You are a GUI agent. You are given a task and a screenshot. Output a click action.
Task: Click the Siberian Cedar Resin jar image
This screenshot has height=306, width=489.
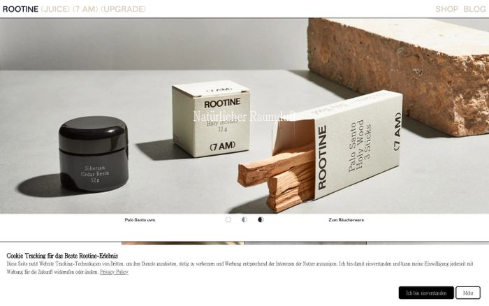tap(94, 154)
